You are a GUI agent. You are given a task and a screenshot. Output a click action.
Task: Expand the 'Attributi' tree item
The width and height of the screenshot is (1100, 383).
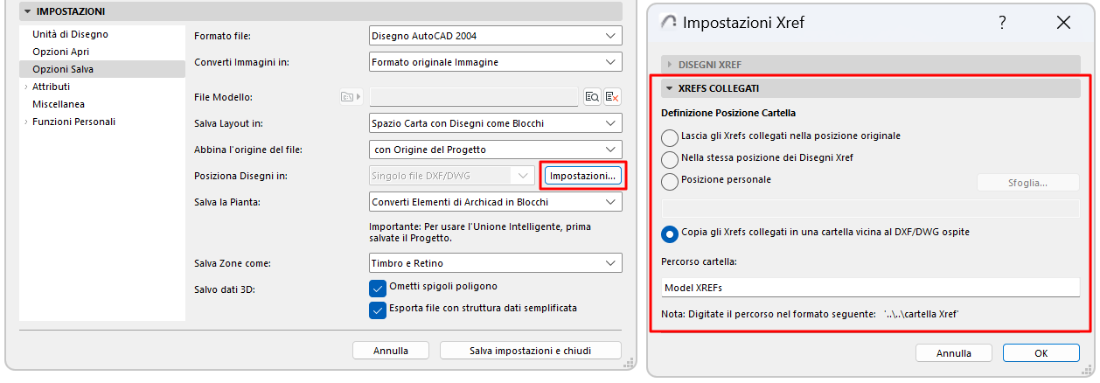pos(26,87)
